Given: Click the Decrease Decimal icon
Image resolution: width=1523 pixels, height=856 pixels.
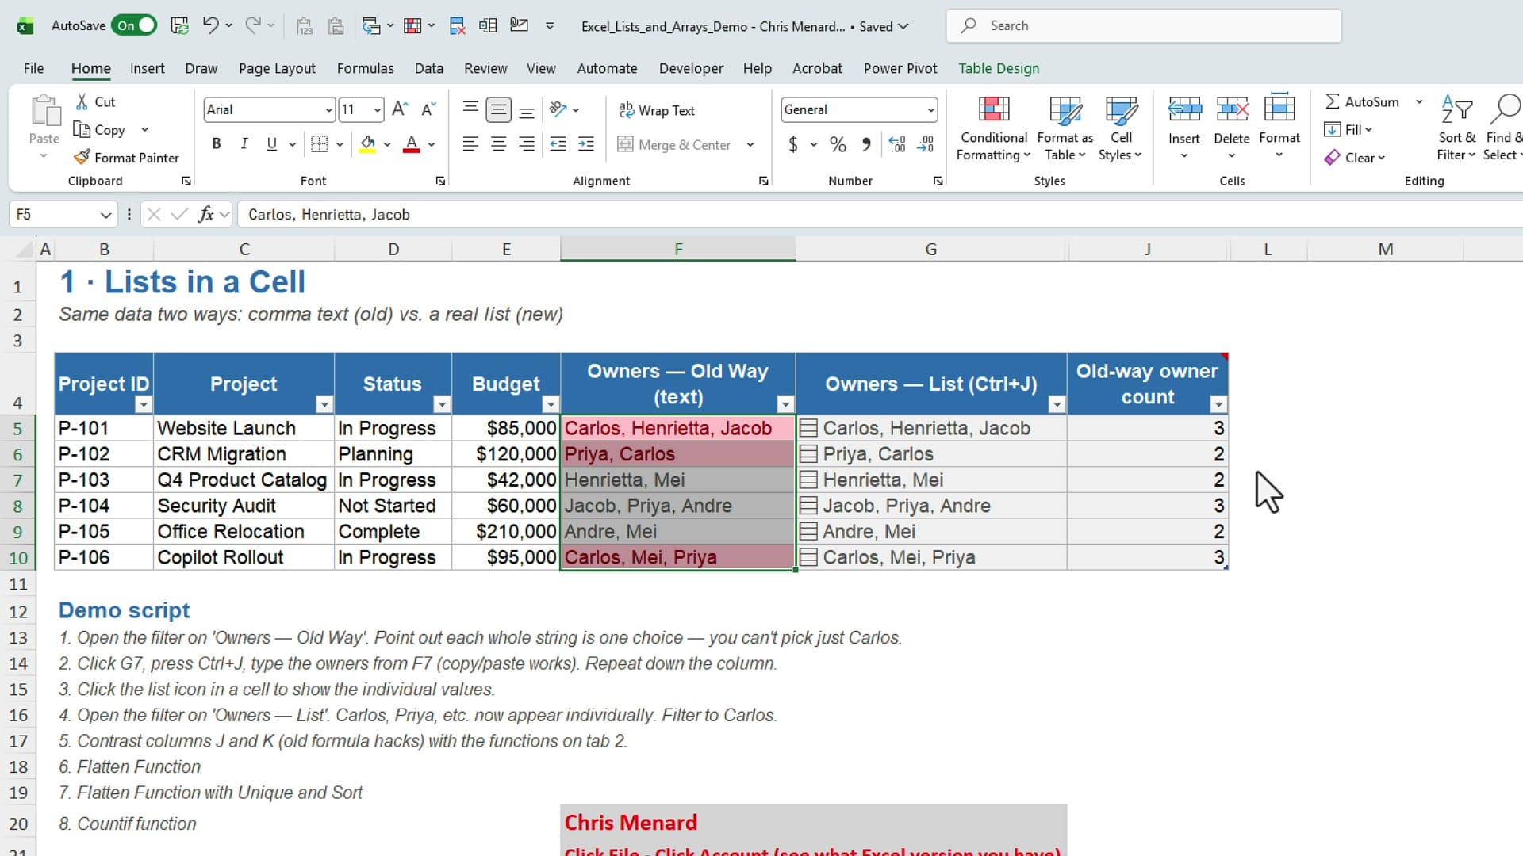Looking at the screenshot, I should coord(926,144).
